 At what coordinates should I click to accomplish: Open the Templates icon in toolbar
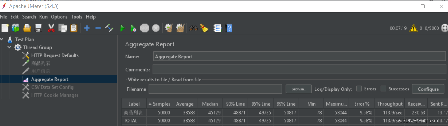click(16, 28)
